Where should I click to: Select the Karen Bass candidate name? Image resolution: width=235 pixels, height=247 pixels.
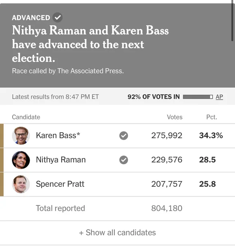click(58, 135)
